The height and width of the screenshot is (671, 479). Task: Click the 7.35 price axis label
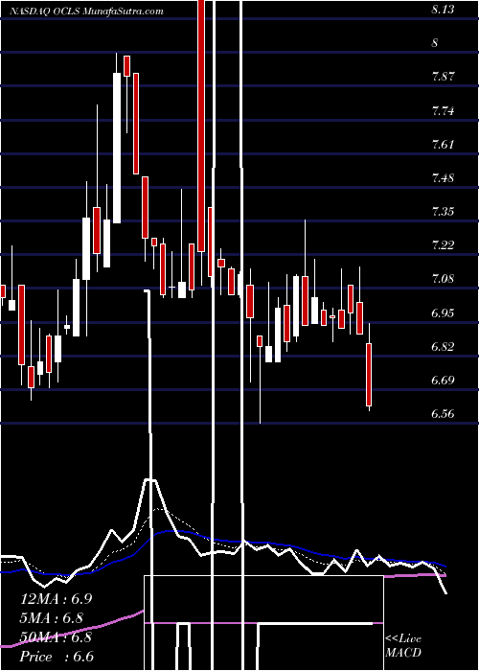click(x=443, y=212)
